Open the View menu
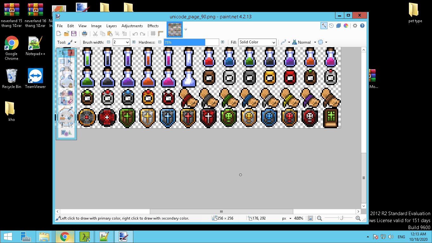 point(82,26)
